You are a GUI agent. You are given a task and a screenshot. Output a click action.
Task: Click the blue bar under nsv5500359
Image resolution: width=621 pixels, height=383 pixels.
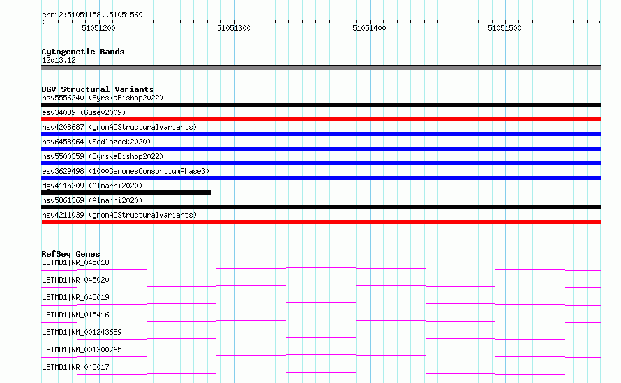pos(321,163)
